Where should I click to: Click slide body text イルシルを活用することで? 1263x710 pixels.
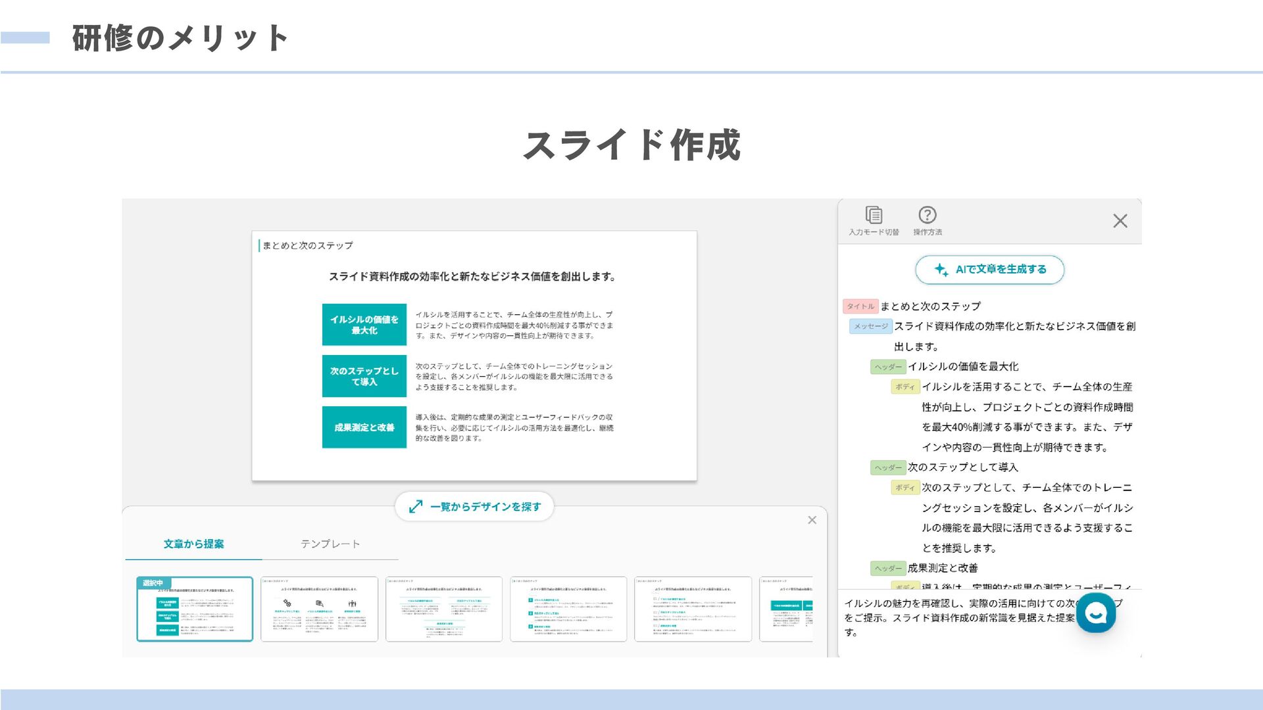point(514,325)
